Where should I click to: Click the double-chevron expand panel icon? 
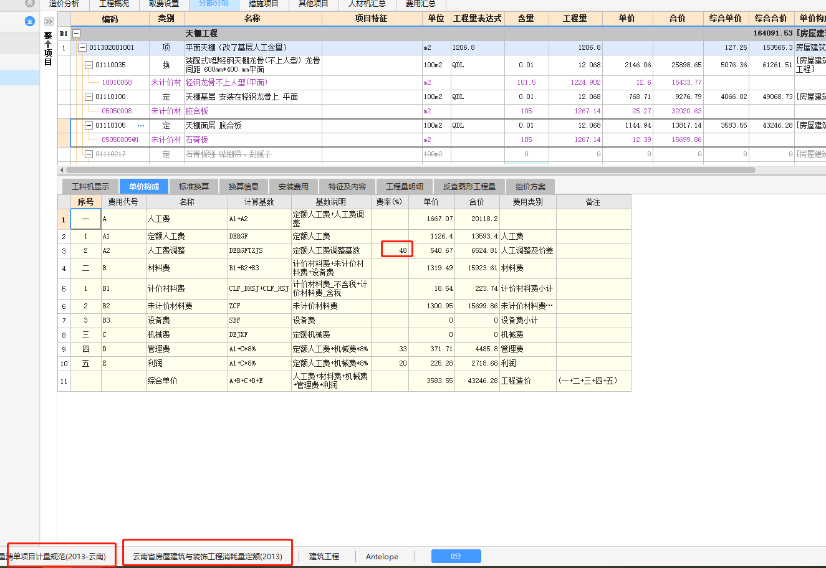tap(49, 22)
